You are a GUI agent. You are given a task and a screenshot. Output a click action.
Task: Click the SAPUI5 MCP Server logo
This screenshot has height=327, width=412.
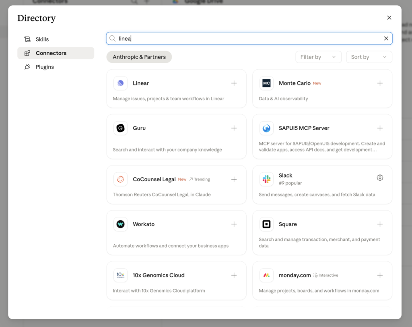(x=266, y=128)
